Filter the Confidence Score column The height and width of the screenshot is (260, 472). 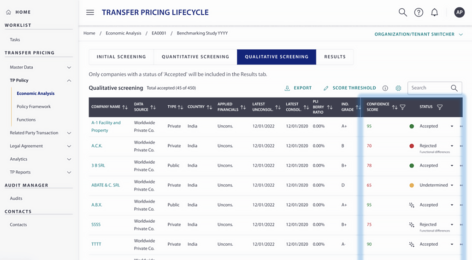(x=402, y=107)
